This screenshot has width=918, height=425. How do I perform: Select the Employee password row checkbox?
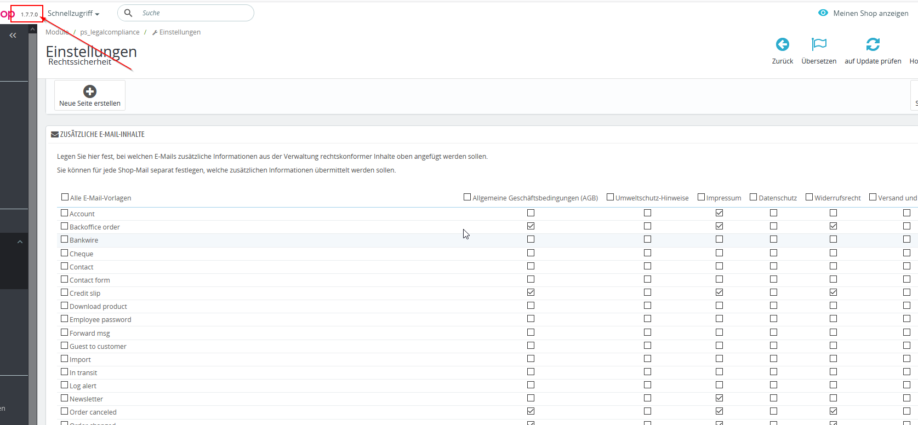pos(65,319)
